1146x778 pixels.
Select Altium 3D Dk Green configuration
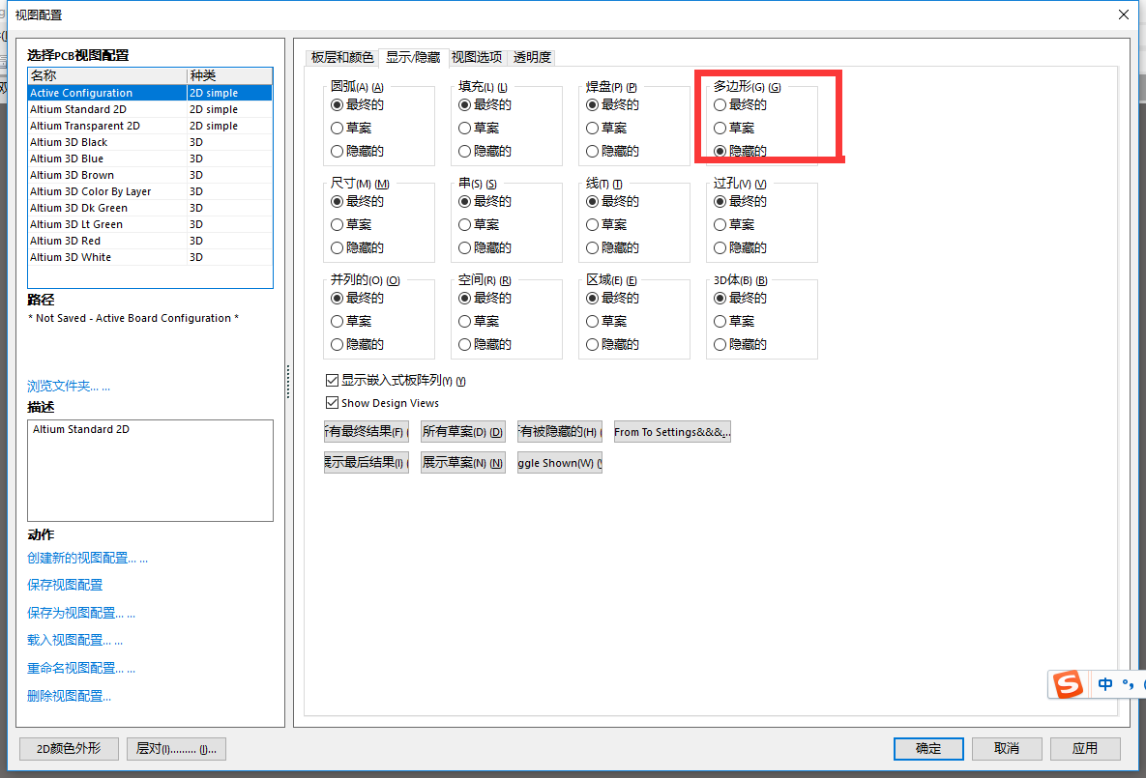[150, 208]
